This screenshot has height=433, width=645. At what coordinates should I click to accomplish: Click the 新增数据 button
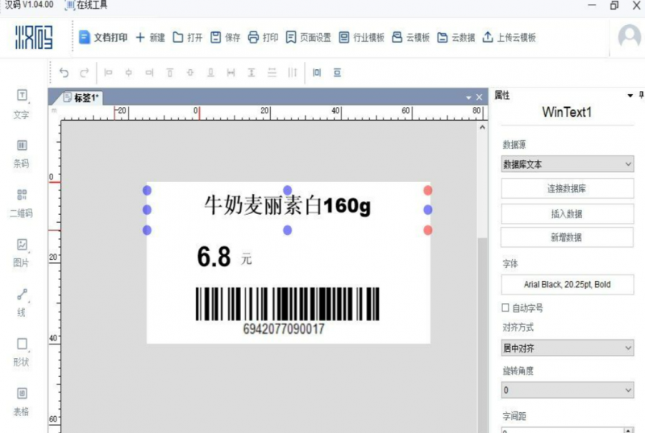(x=568, y=237)
